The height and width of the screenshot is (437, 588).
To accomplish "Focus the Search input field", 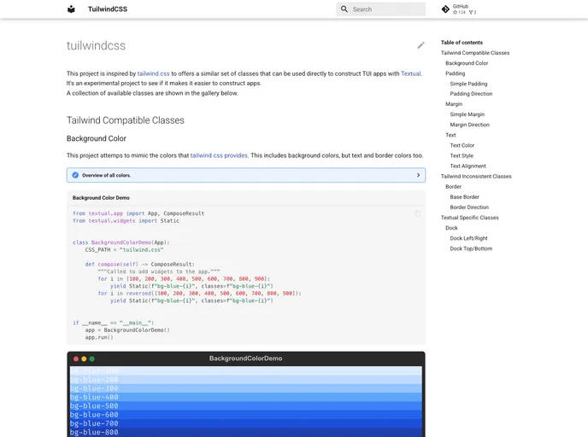I will coord(381,9).
